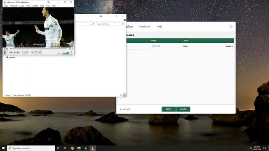The height and width of the screenshot is (151, 269).
Task: Open the VLC Playback menu
Action: click(x=14, y=6)
